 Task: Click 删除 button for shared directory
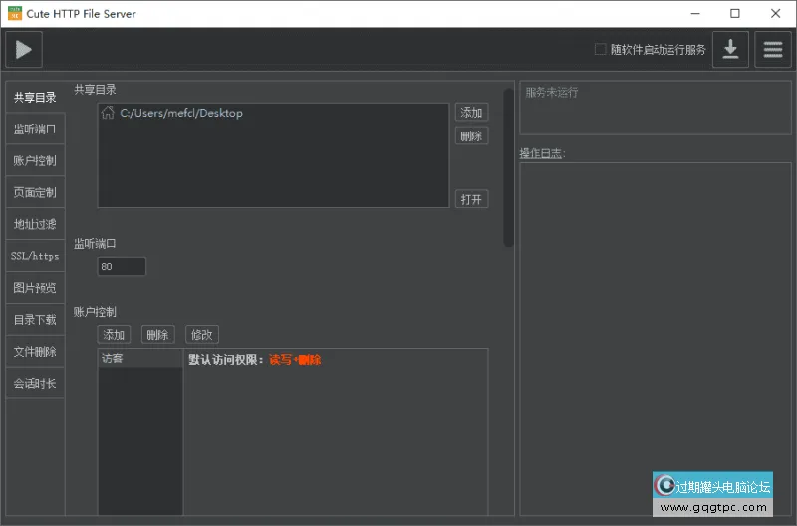click(x=471, y=135)
